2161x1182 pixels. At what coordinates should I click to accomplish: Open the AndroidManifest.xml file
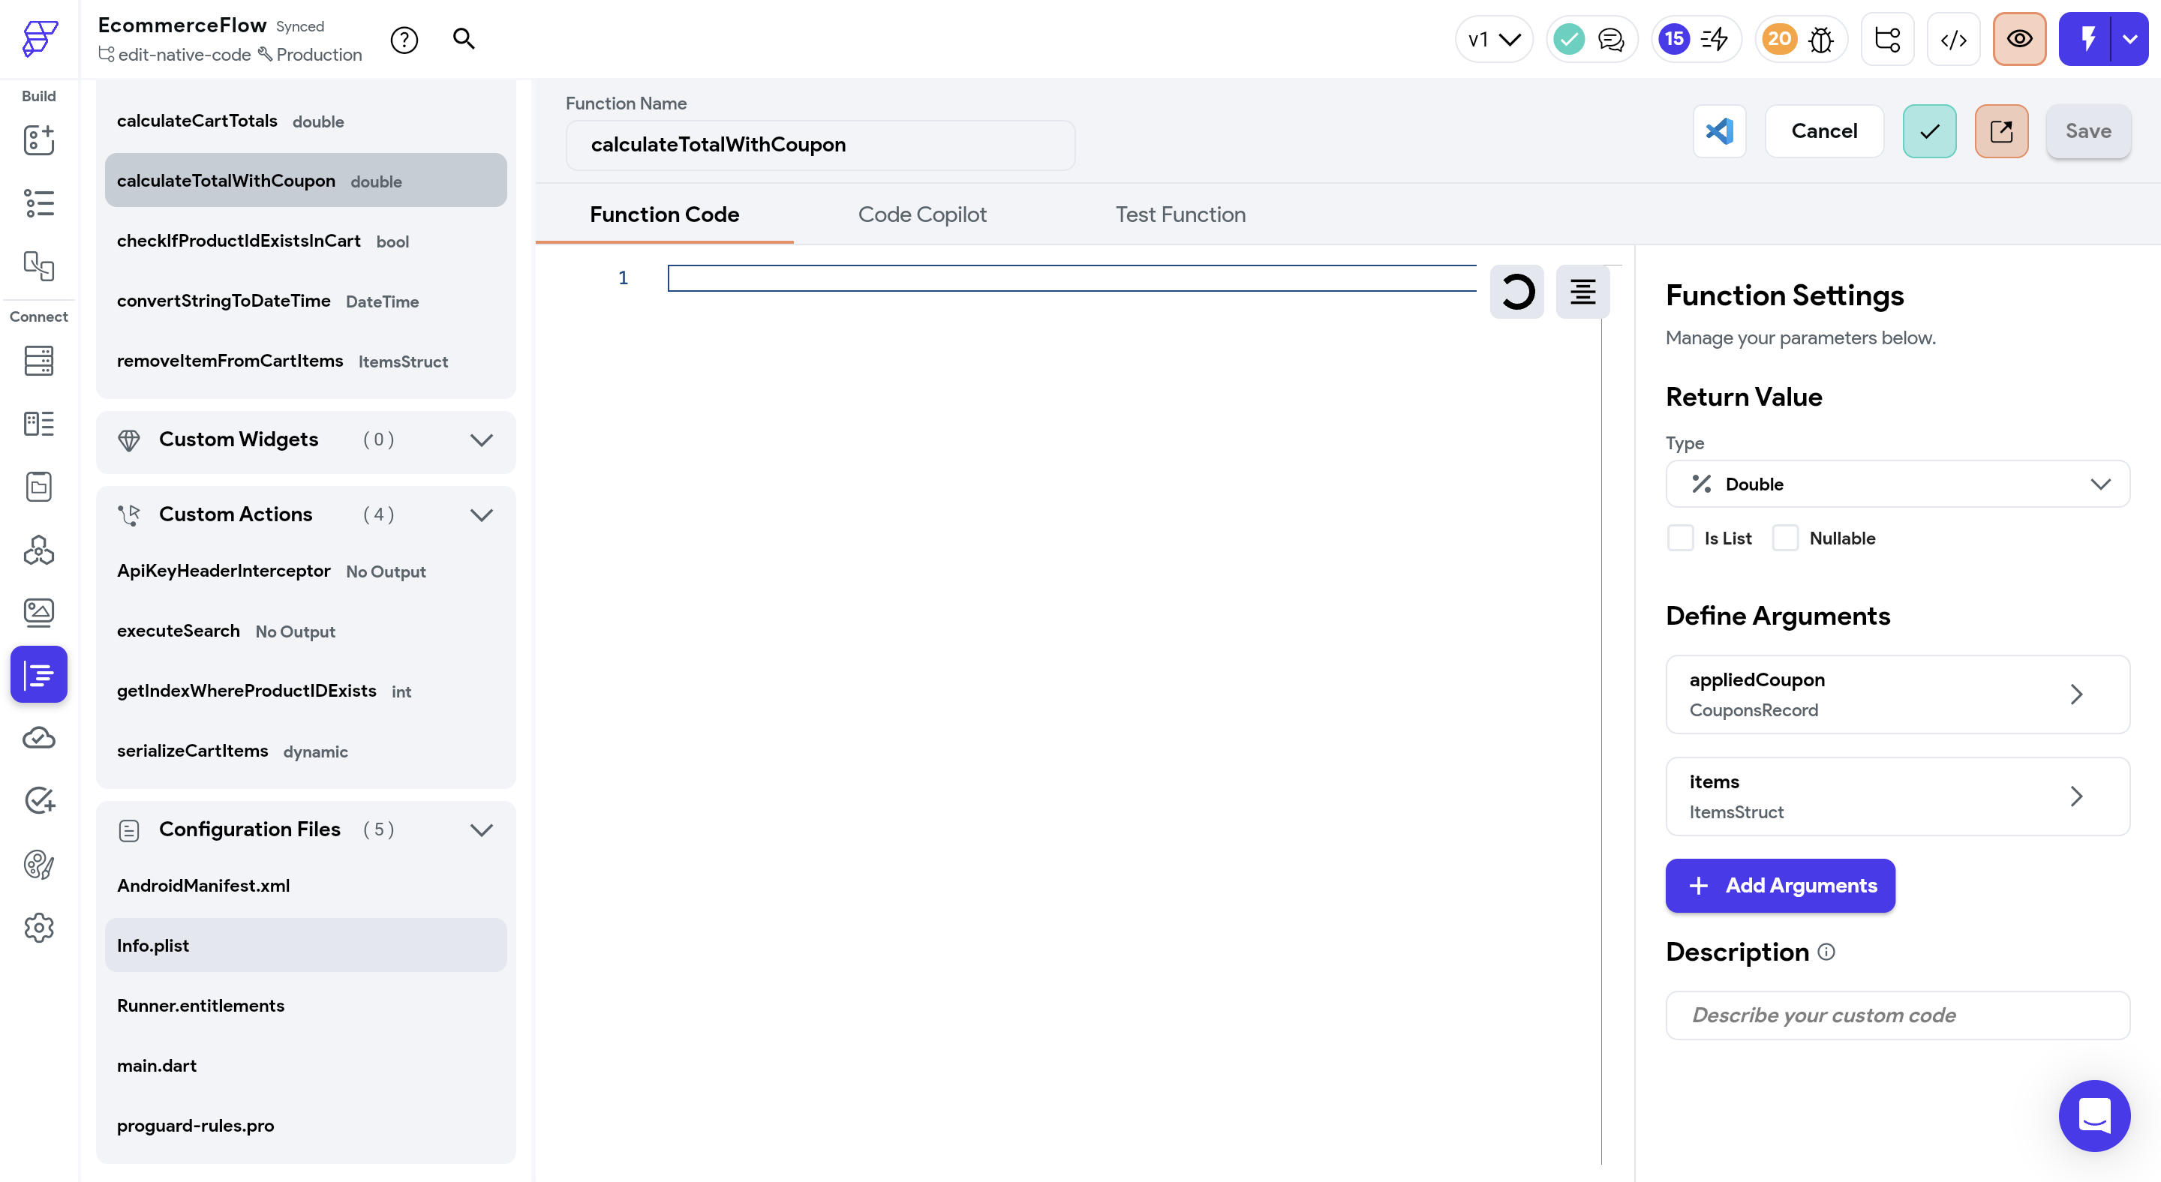(x=305, y=885)
